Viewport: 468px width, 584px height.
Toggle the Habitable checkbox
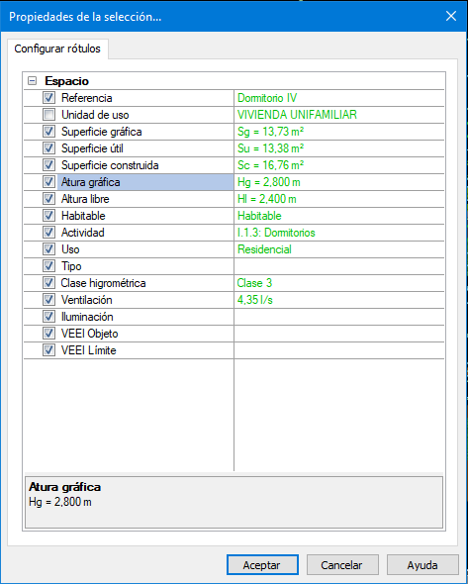(x=48, y=215)
